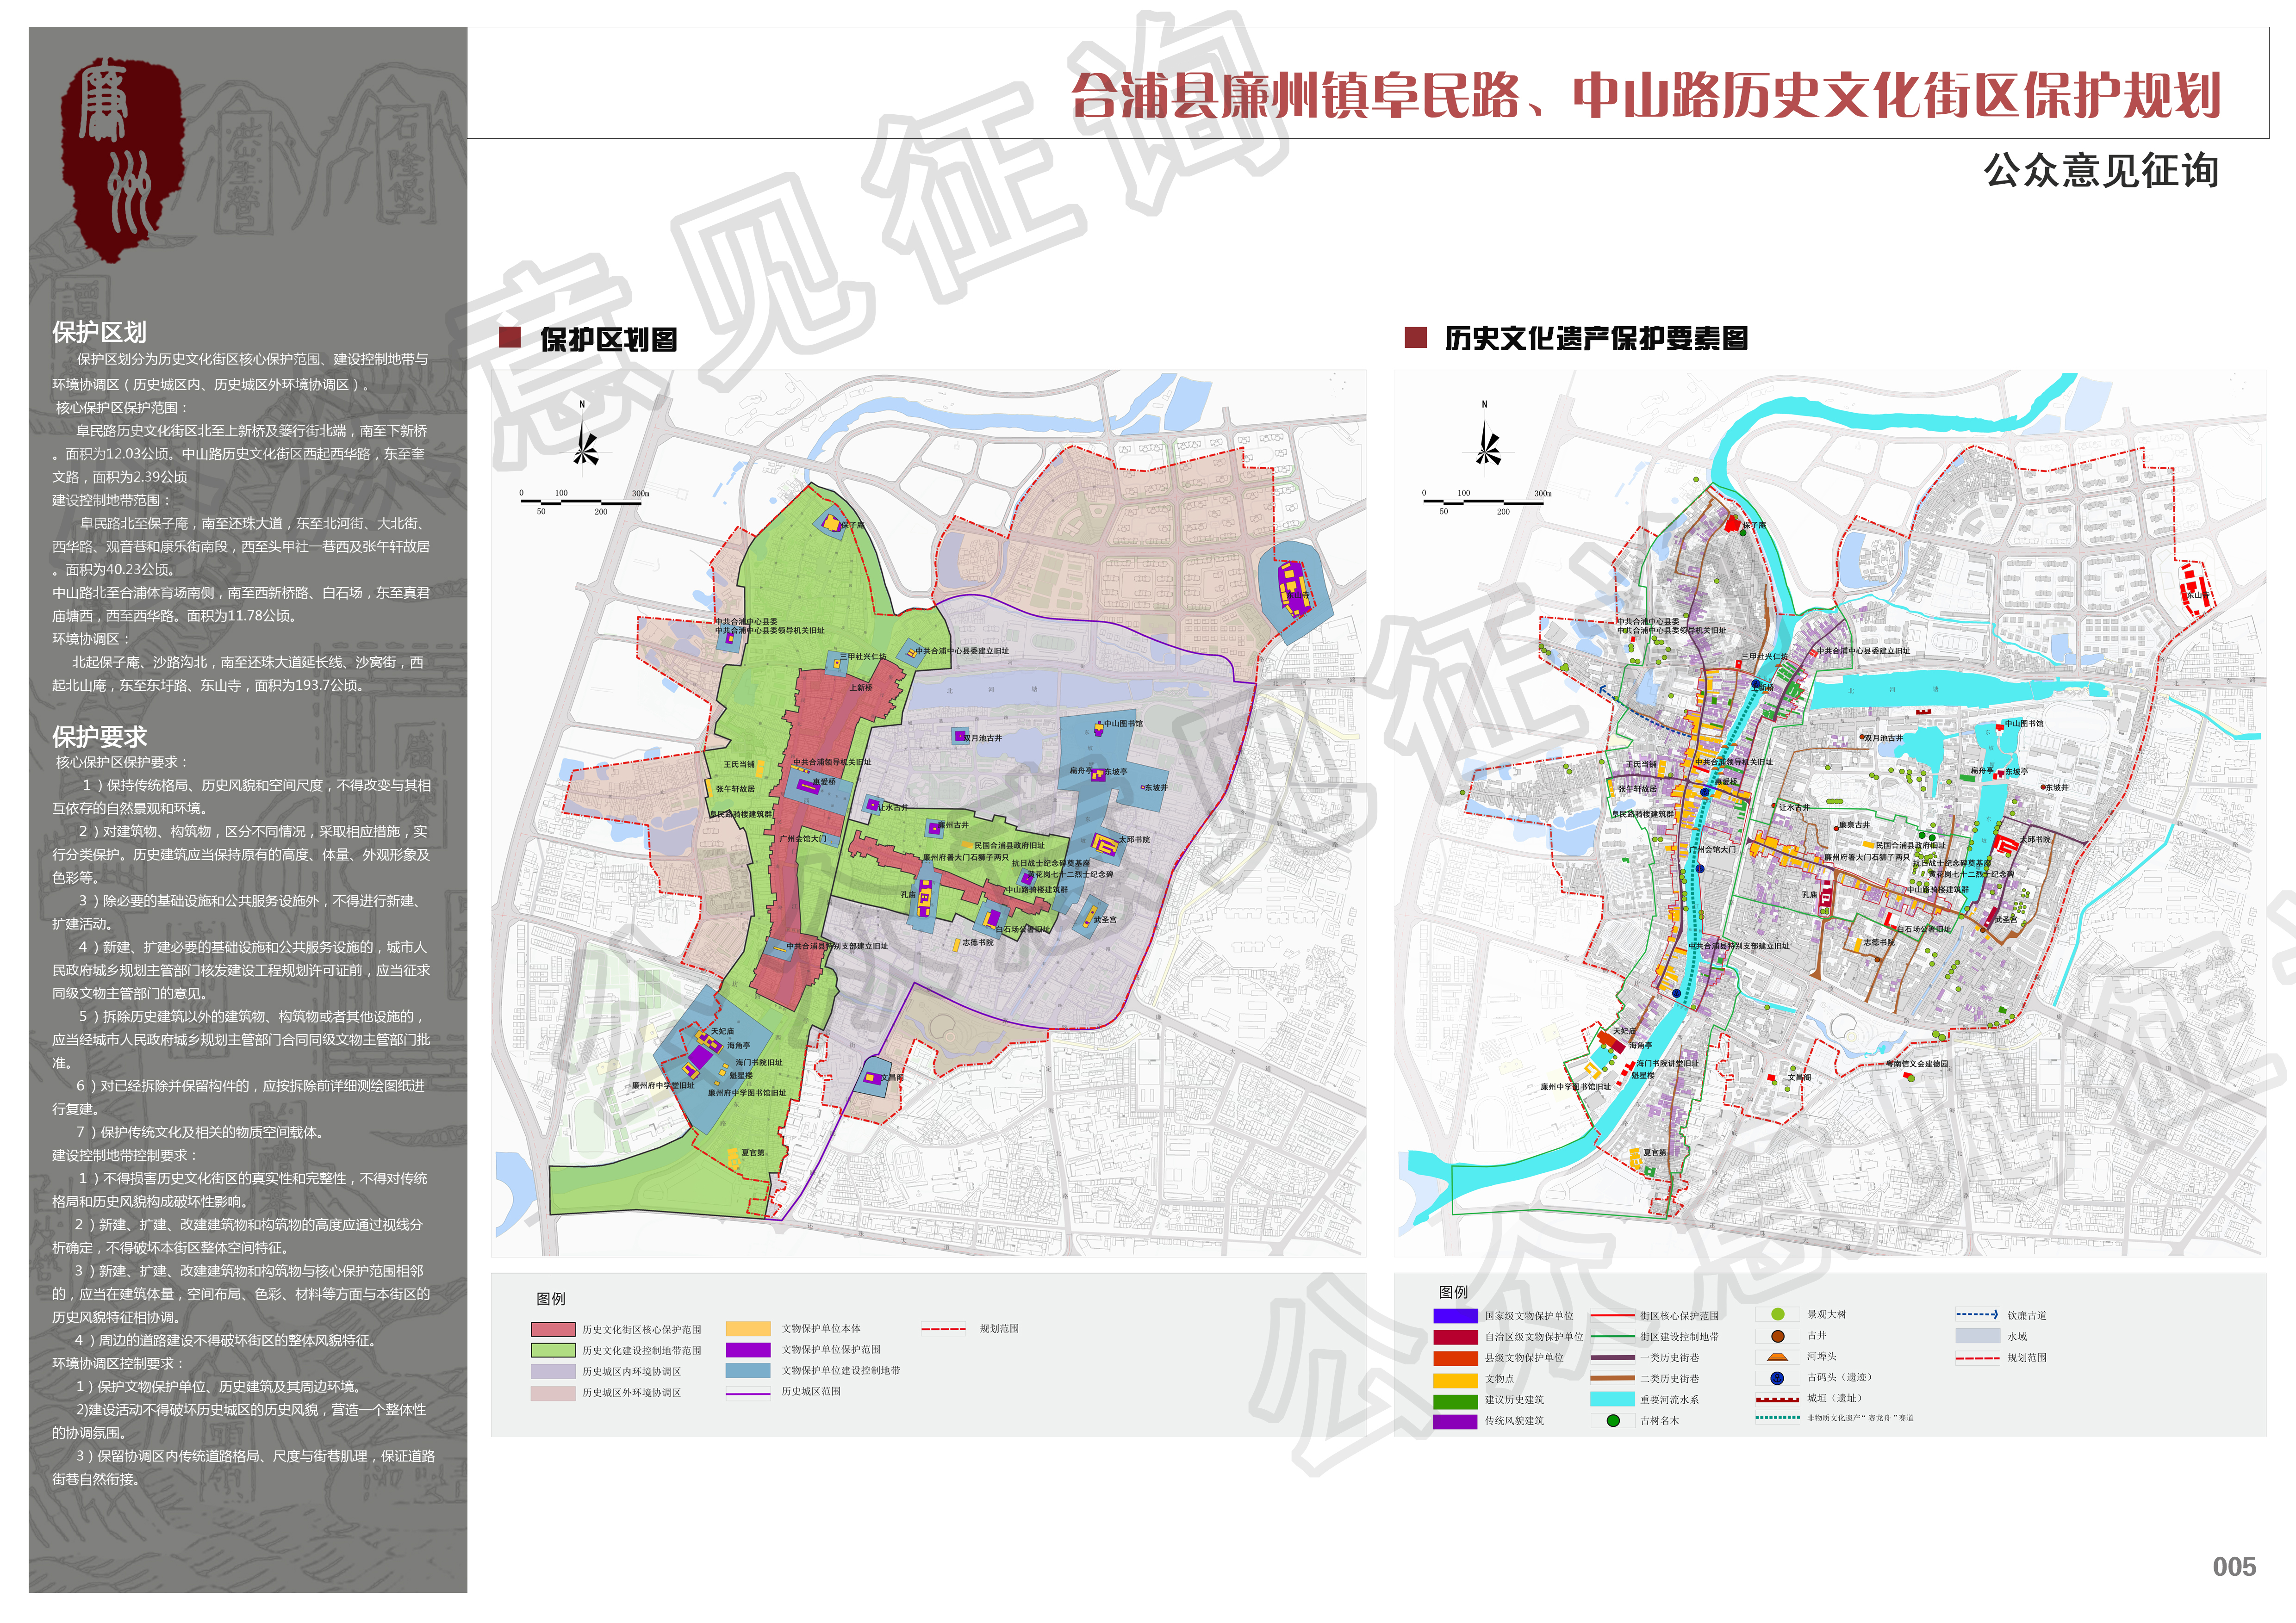Click the 城垣（遗址）crenellated wall symbol

[1777, 1399]
